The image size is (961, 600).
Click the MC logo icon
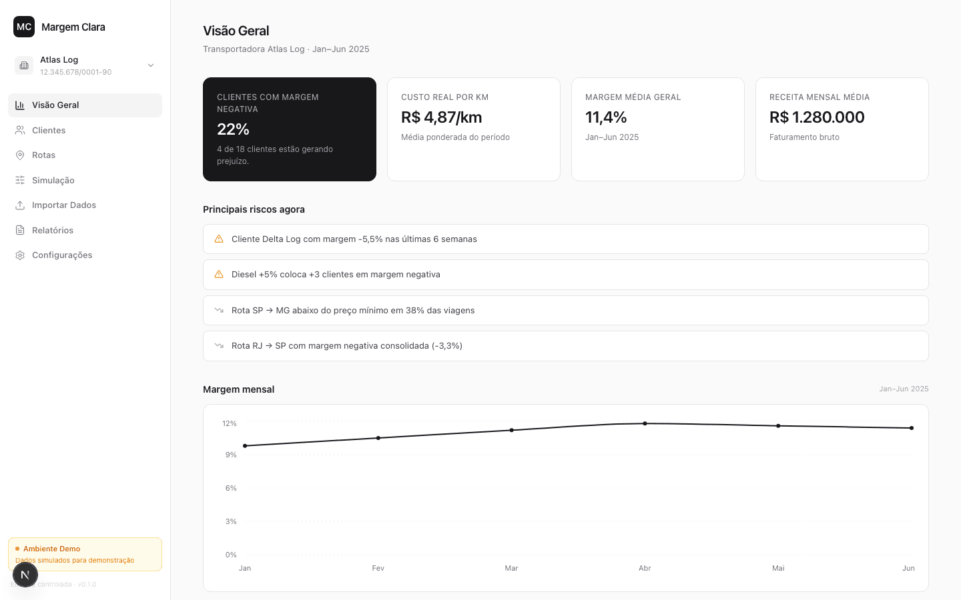click(x=24, y=27)
